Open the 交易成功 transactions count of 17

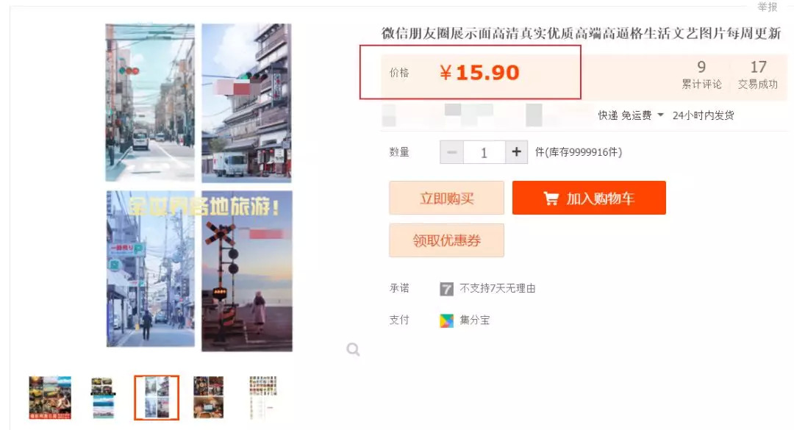coord(757,74)
